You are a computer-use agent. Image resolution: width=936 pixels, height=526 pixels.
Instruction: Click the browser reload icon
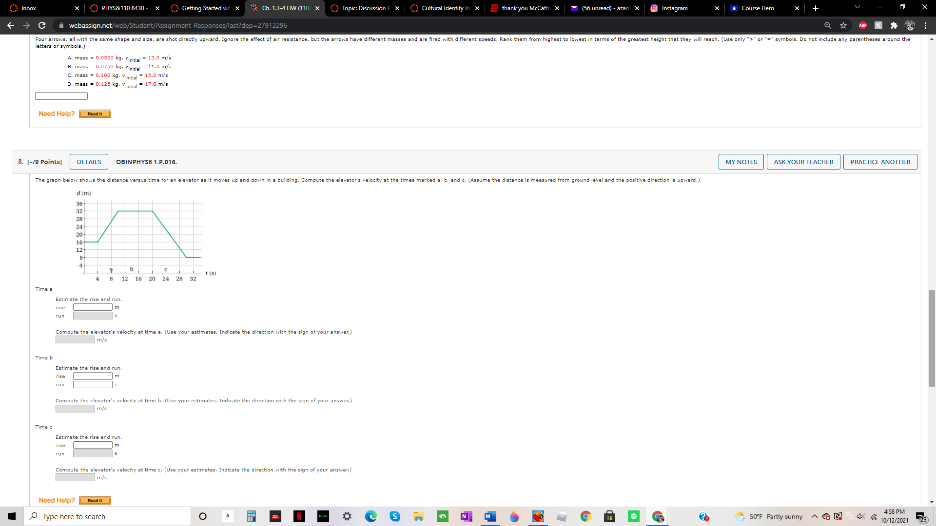tap(42, 25)
